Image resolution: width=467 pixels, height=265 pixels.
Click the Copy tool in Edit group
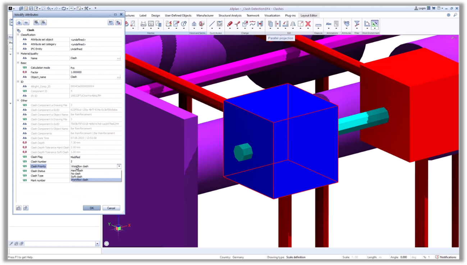coord(270,24)
